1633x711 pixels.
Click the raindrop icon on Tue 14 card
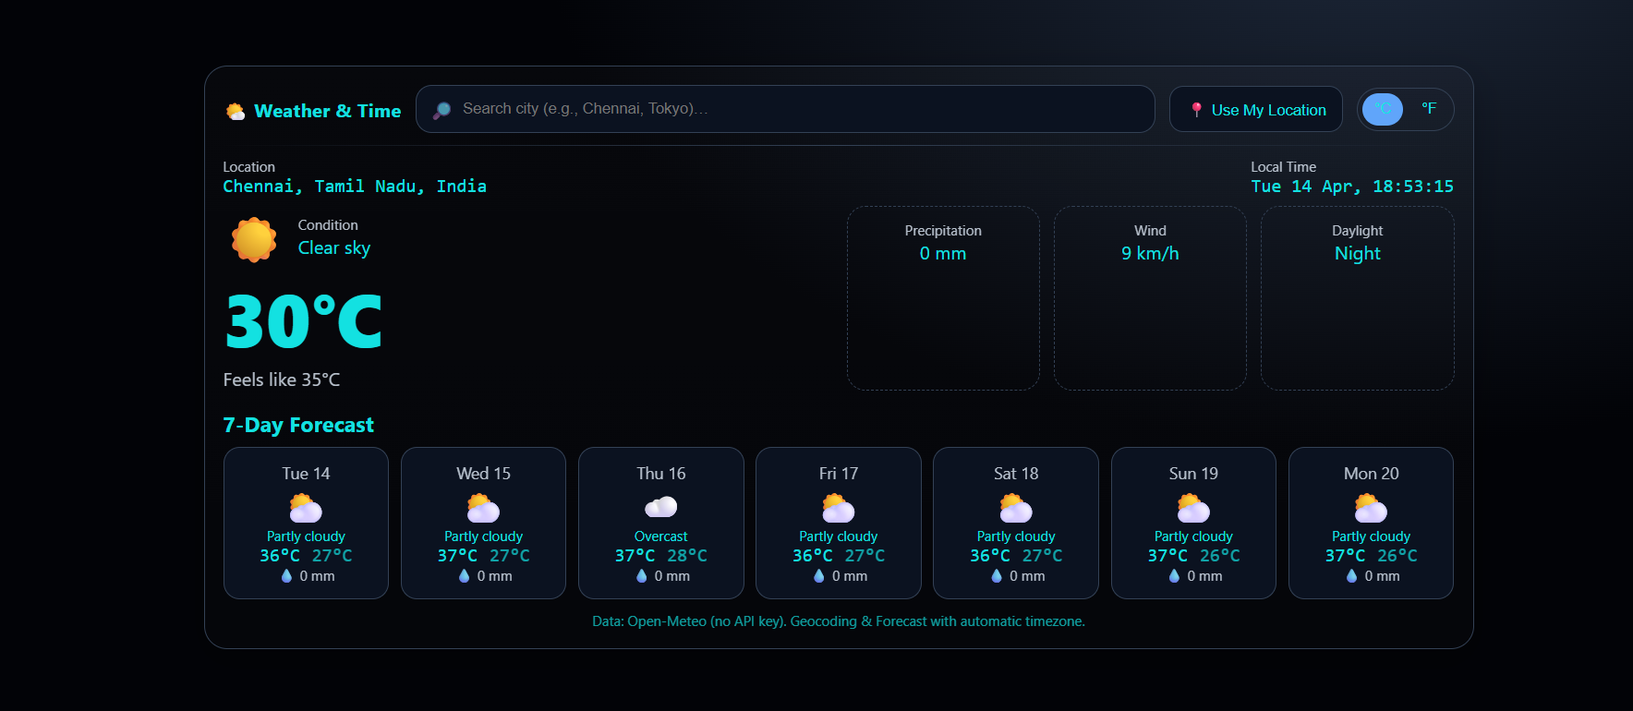[x=286, y=576]
